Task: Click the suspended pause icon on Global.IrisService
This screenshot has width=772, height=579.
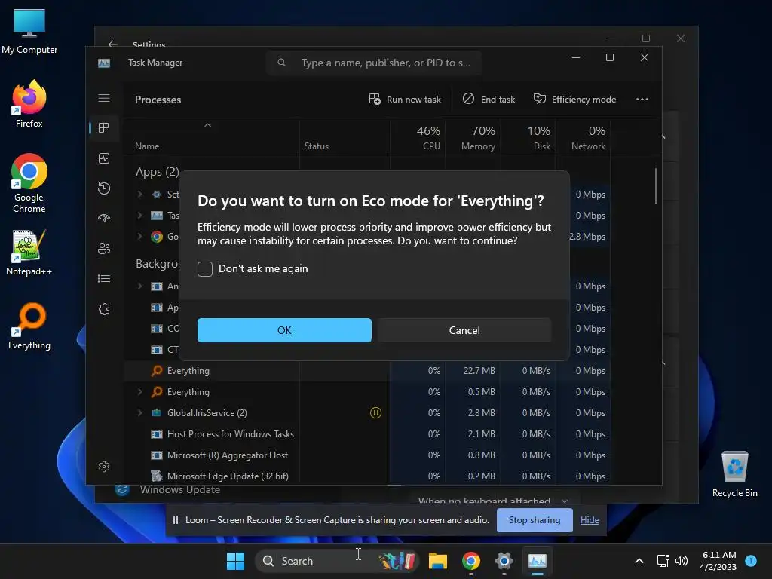Action: coord(375,412)
